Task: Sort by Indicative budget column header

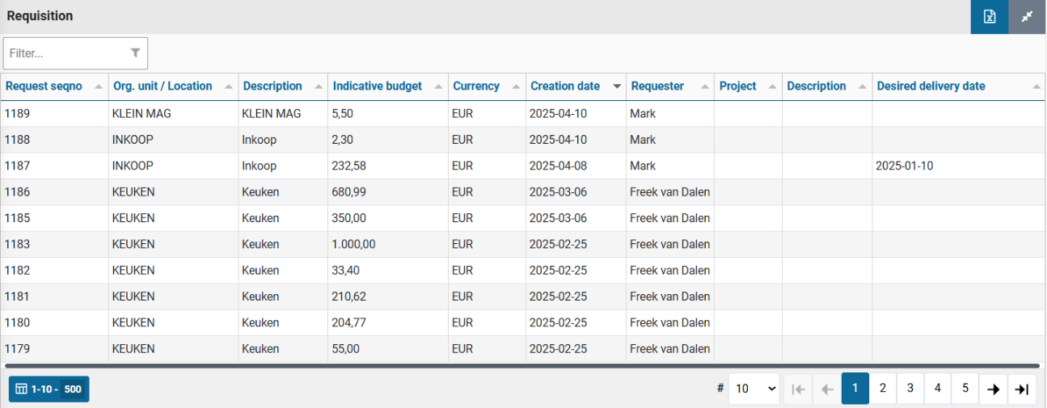Action: point(378,86)
